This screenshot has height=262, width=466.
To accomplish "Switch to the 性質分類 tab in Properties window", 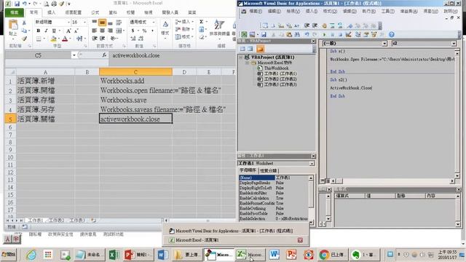I will pyautogui.click(x=269, y=171).
